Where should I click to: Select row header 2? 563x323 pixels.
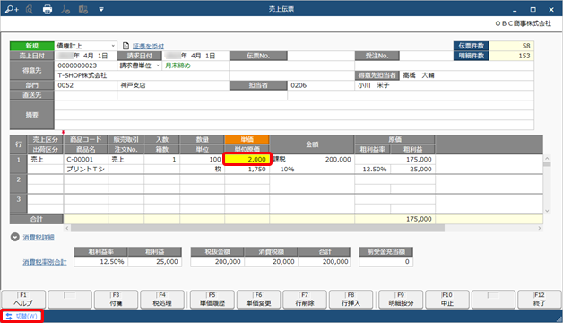pos(19,184)
